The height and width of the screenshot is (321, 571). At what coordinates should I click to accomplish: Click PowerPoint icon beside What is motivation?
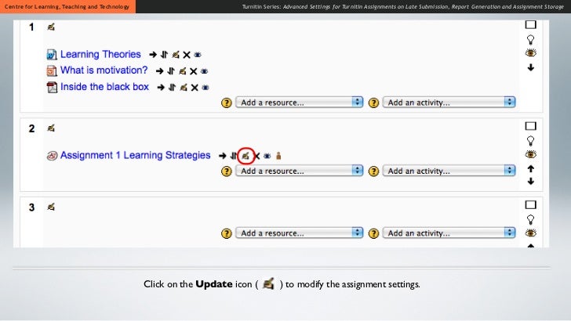coord(52,70)
